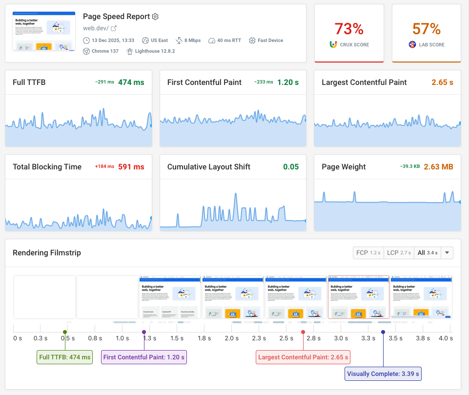Click the US East region globe icon
Screen dimensions: 469x395
tap(145, 41)
